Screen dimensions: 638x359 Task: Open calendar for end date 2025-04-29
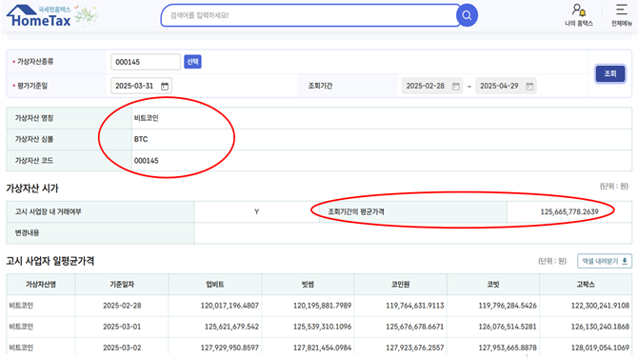pos(529,86)
